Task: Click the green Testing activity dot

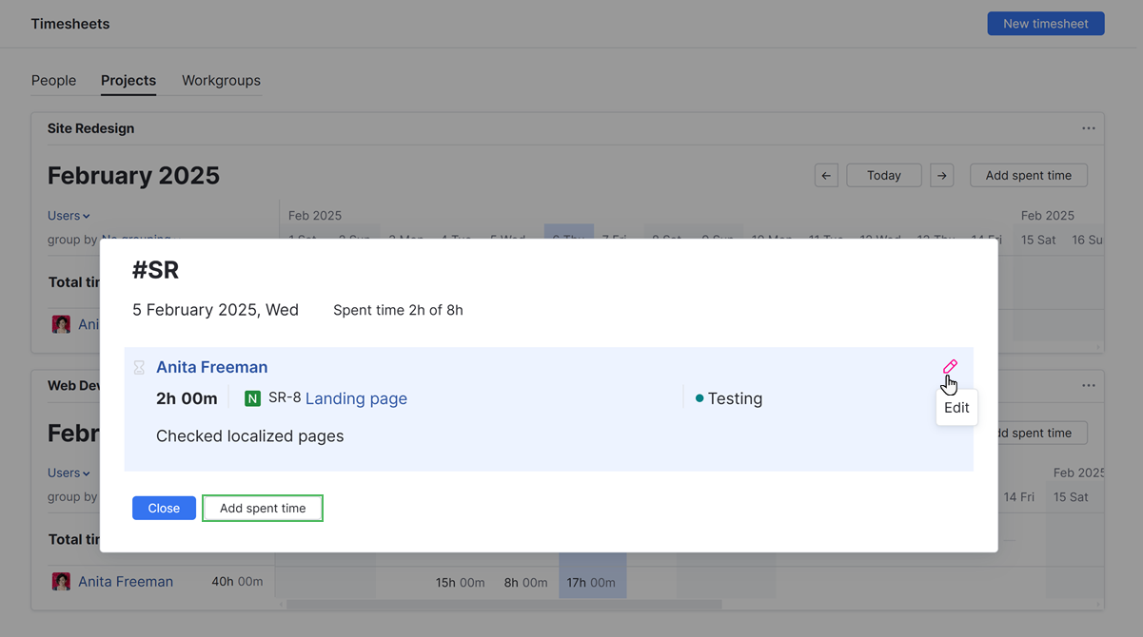Action: coord(701,398)
